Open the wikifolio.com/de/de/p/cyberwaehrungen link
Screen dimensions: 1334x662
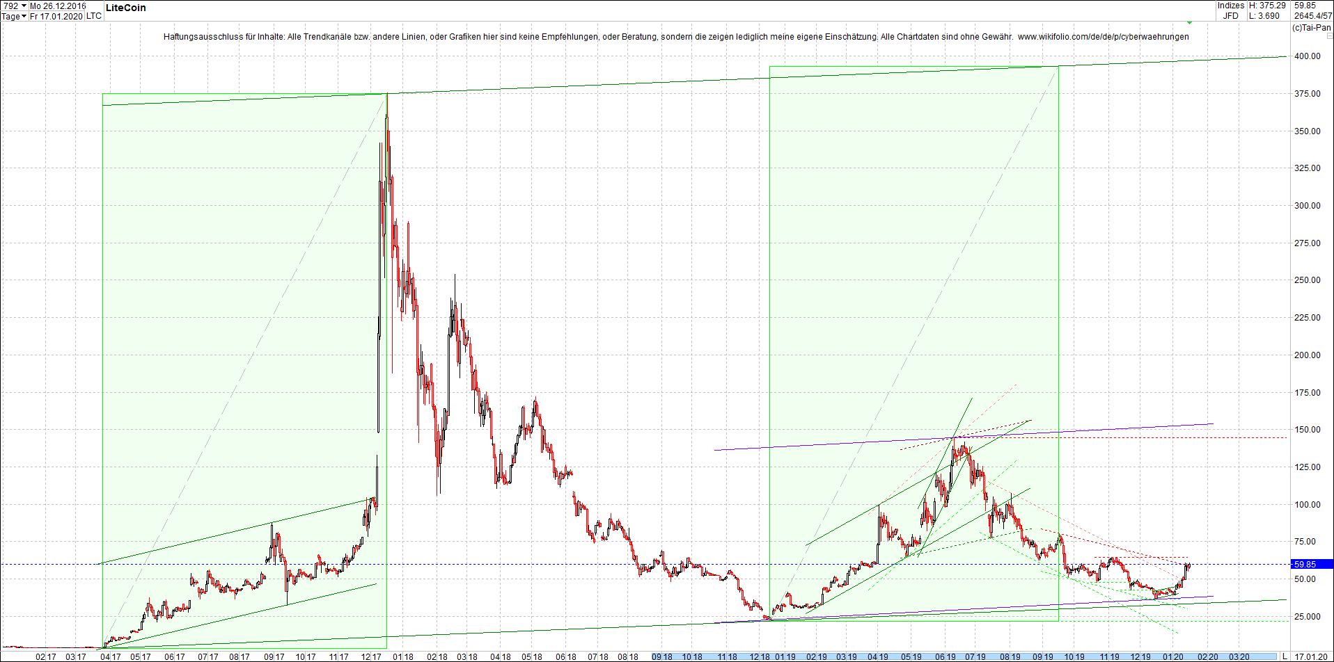pos(1104,36)
